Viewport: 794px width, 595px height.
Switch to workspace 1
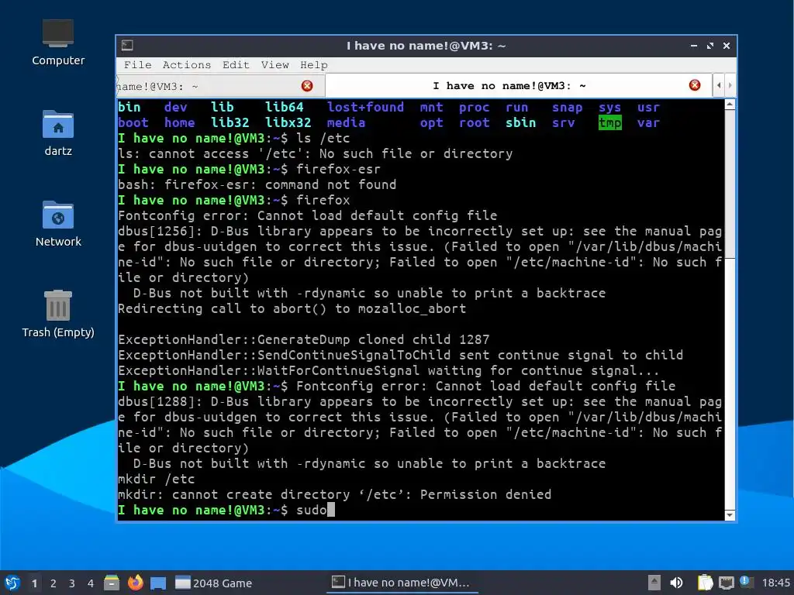(x=34, y=583)
